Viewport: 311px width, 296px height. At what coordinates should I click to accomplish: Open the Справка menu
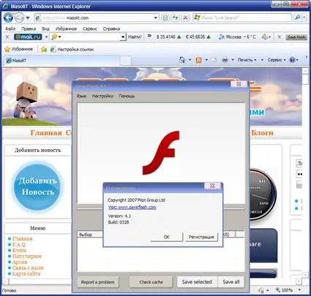(x=111, y=29)
